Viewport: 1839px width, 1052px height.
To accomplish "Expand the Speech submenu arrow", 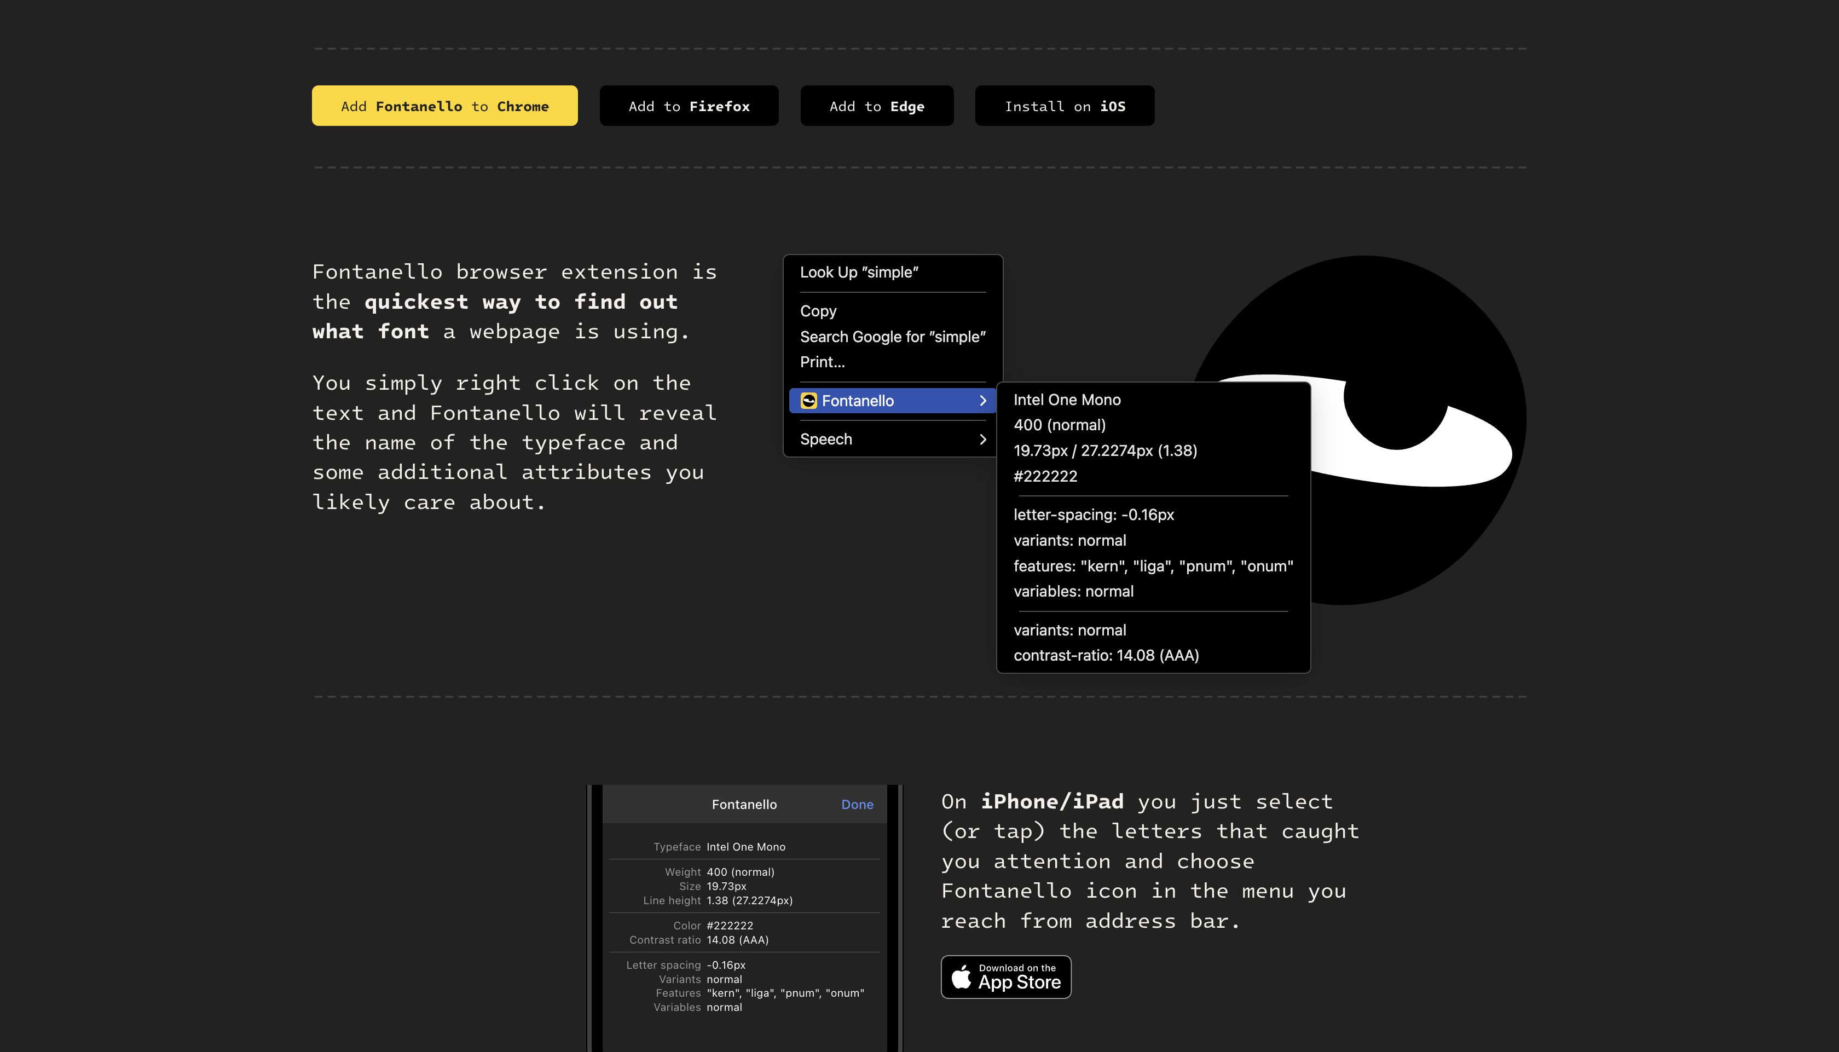I will click(982, 440).
